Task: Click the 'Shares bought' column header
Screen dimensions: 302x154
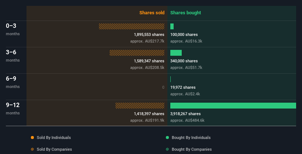Action: pyautogui.click(x=185, y=13)
